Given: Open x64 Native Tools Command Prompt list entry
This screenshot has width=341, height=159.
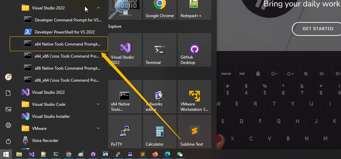Looking at the screenshot, I should [59, 44].
